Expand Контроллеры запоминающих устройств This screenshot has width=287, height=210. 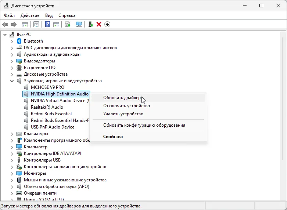tap(12, 167)
